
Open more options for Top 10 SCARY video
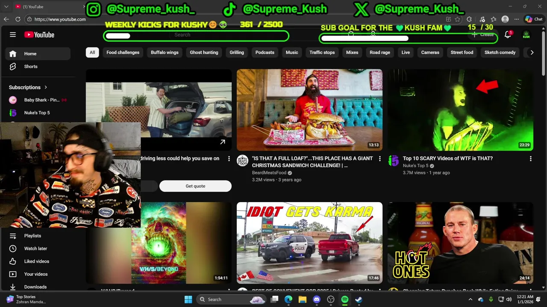(x=530, y=159)
